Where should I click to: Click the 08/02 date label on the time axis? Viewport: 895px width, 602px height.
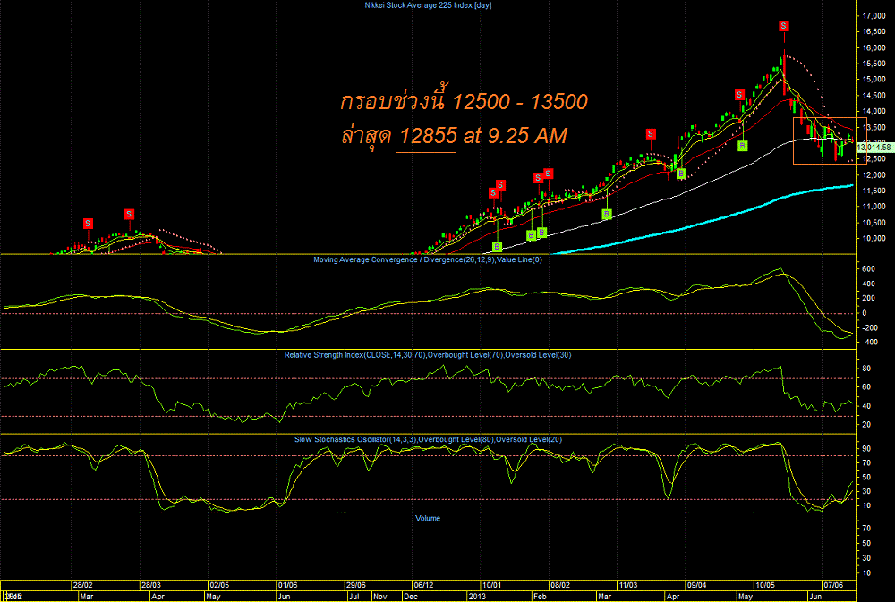(x=560, y=585)
